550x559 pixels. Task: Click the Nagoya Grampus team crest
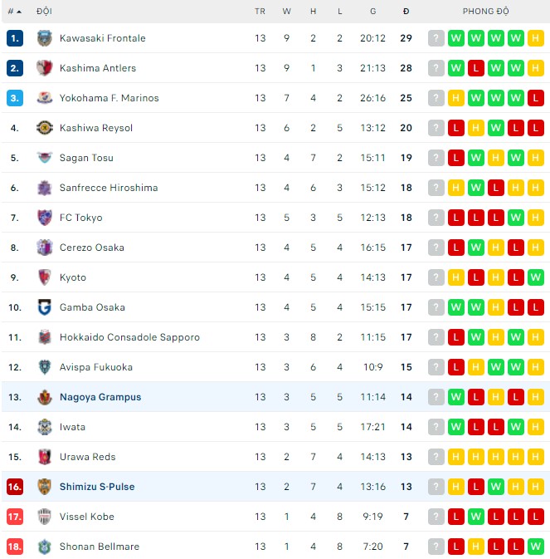(45, 397)
